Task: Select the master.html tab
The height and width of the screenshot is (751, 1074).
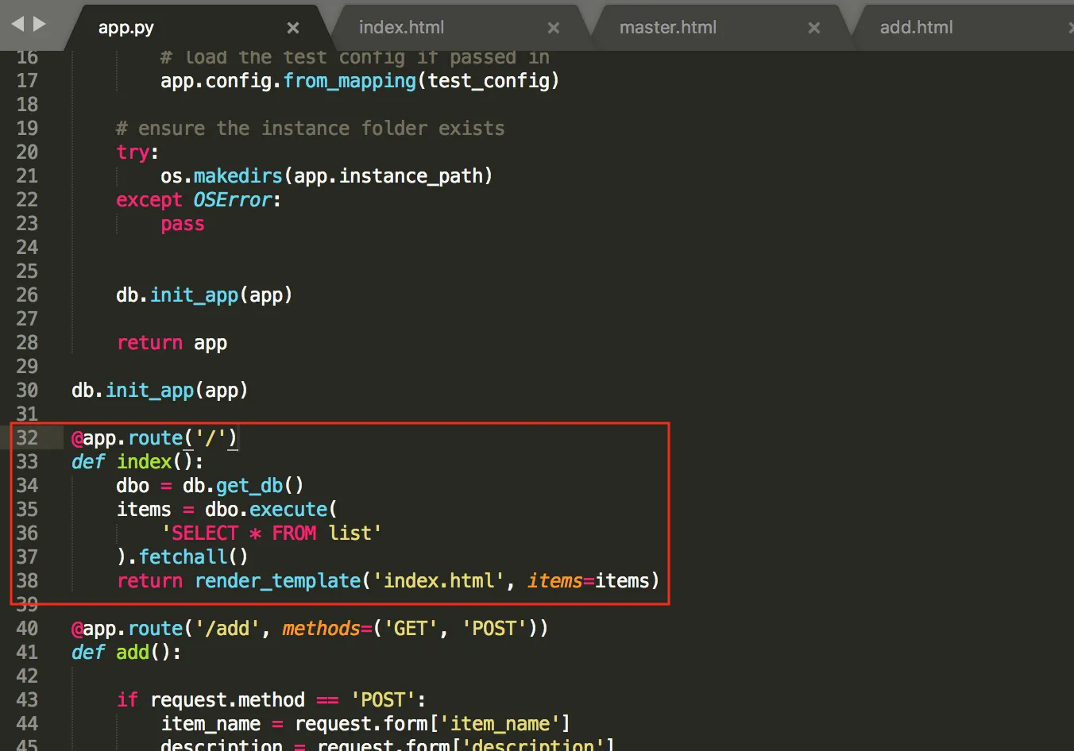Action: pyautogui.click(x=667, y=28)
